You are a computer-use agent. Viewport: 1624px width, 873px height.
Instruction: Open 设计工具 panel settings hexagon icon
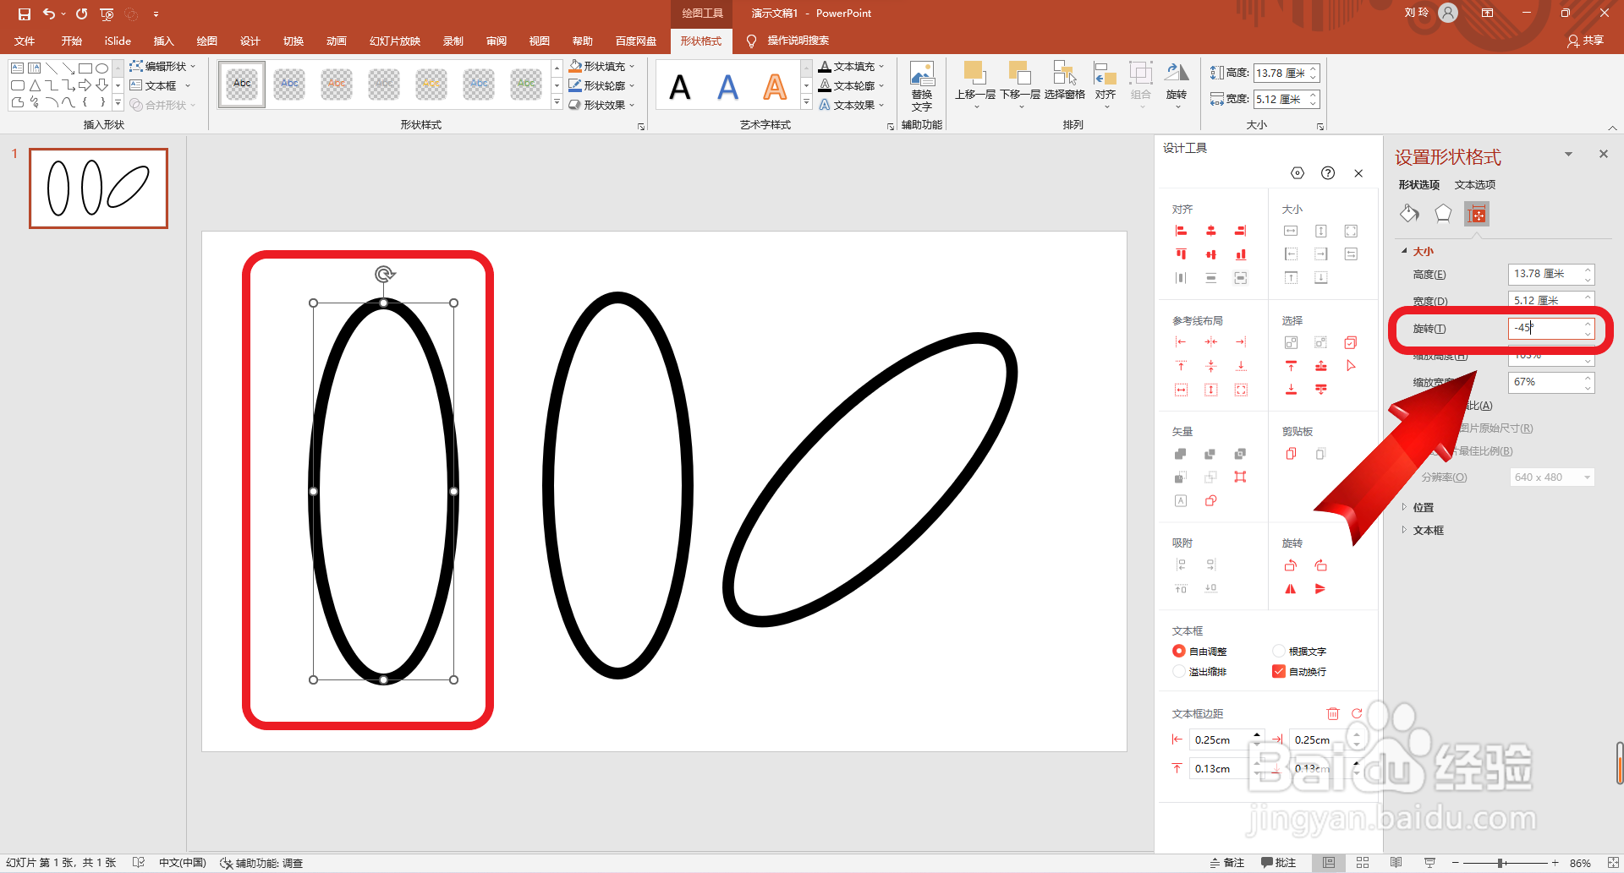point(1298,173)
